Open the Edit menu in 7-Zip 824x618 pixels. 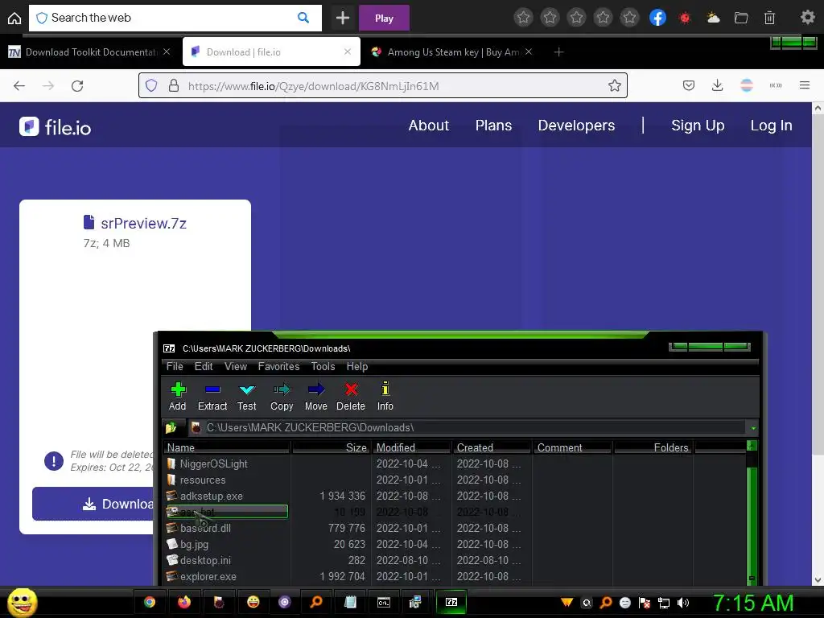point(204,366)
